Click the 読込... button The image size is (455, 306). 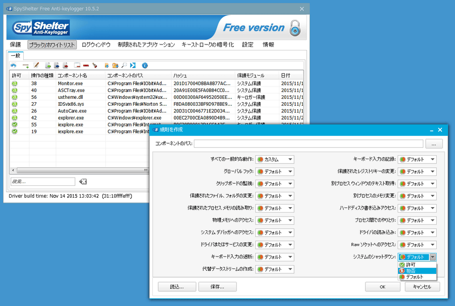click(177, 287)
